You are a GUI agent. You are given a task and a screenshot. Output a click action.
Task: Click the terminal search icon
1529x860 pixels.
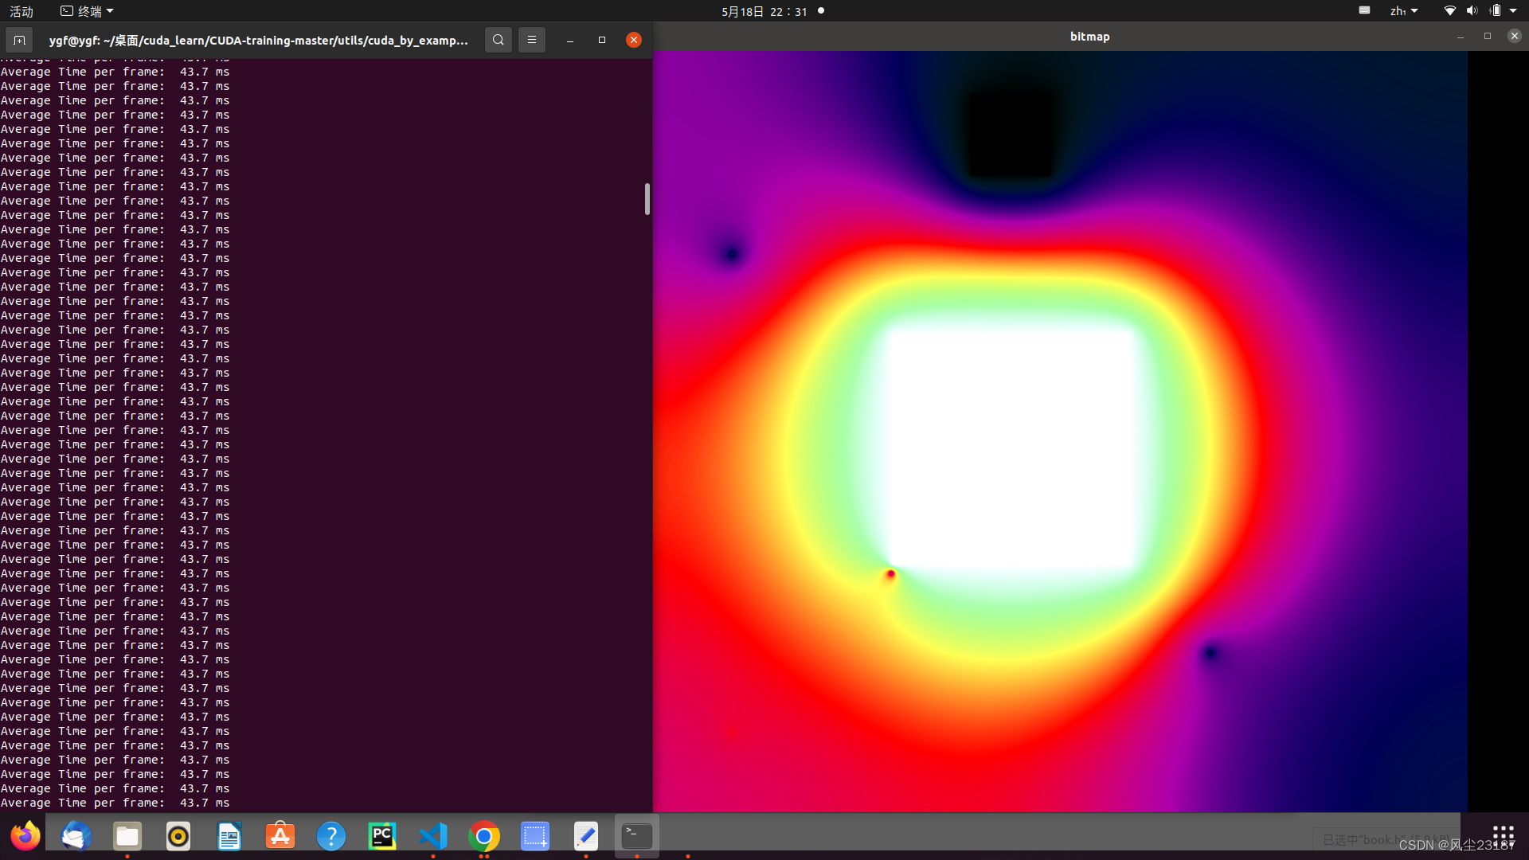point(498,40)
